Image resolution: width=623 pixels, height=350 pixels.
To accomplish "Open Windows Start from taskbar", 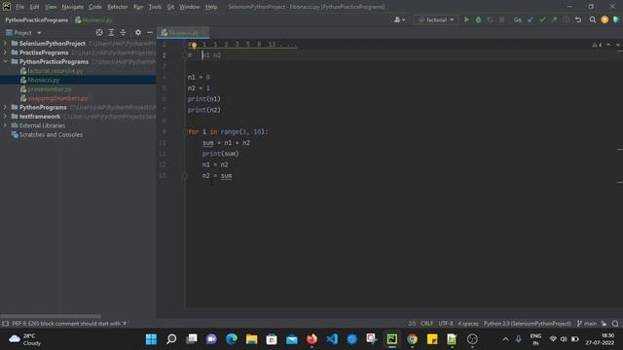I will click(151, 339).
